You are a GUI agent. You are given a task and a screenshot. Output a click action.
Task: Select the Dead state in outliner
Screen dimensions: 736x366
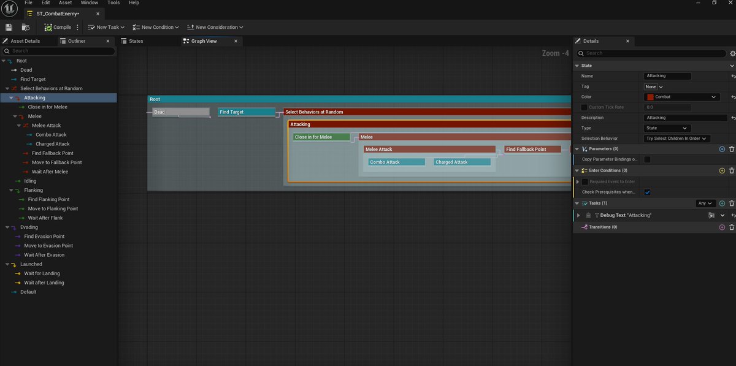point(26,70)
